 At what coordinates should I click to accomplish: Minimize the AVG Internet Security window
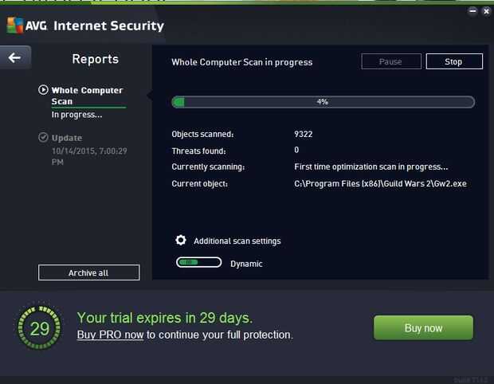(472, 11)
